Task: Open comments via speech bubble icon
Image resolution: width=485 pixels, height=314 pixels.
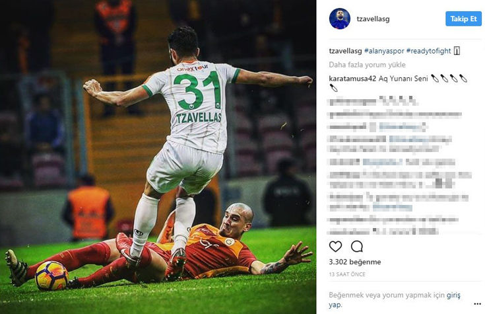Action: pyautogui.click(x=356, y=247)
